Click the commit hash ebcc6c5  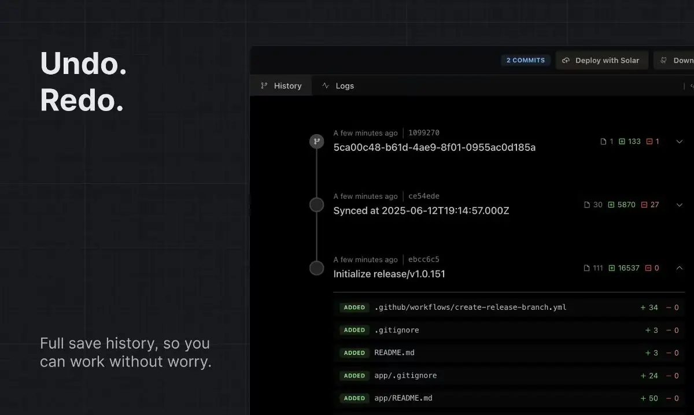(424, 260)
